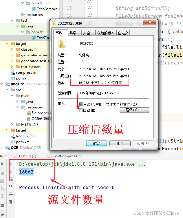Open pom.xml under compress module
Viewport: 183px width, 218px height.
21,78
